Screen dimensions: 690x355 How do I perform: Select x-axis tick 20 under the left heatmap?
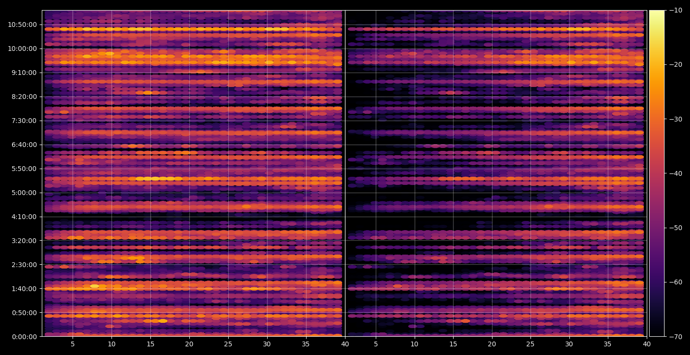pyautogui.click(x=189, y=344)
